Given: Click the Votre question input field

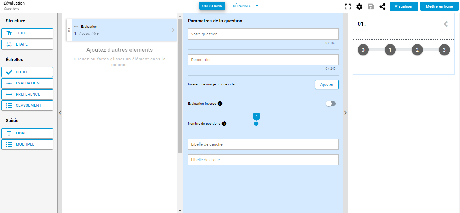Looking at the screenshot, I should click(263, 34).
